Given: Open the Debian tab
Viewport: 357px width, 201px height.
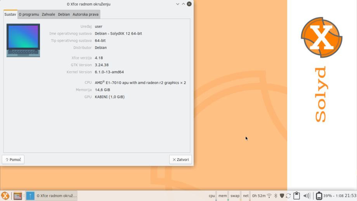Looking at the screenshot, I should [x=64, y=14].
